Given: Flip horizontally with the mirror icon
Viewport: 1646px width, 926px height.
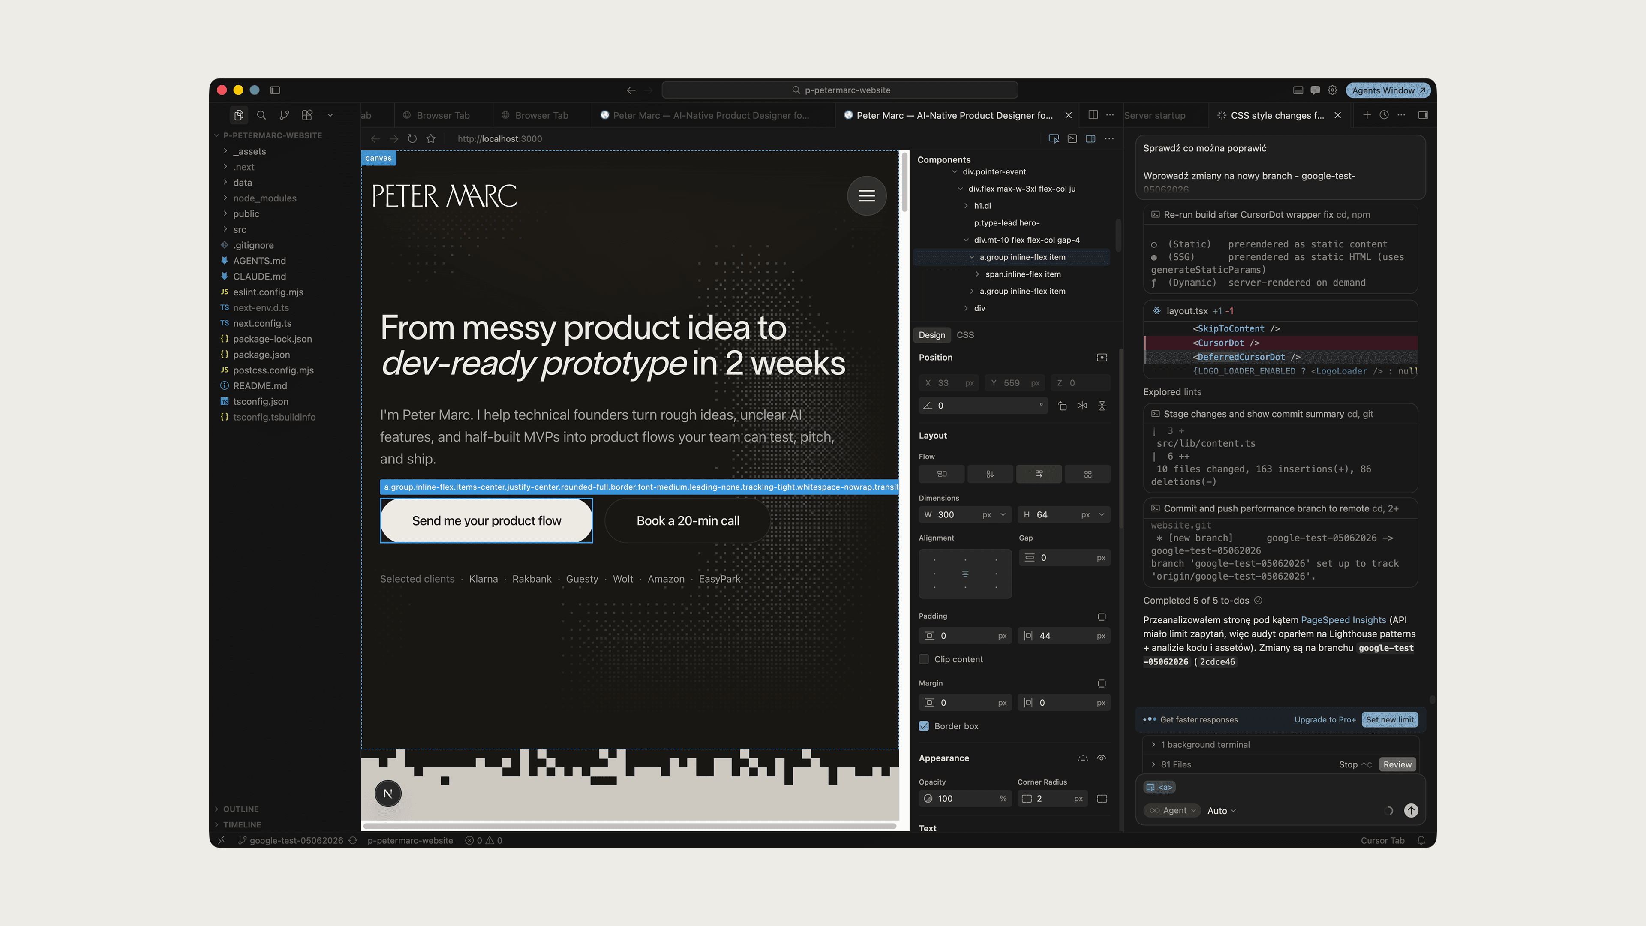Looking at the screenshot, I should [x=1082, y=406].
